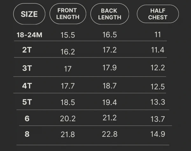191x151 pixels.
Task: Click back length value 17.2
Action: point(110,50)
